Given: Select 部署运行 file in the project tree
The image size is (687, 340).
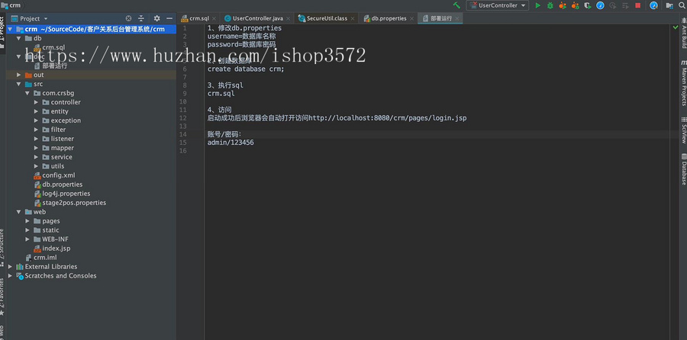Looking at the screenshot, I should tap(54, 66).
